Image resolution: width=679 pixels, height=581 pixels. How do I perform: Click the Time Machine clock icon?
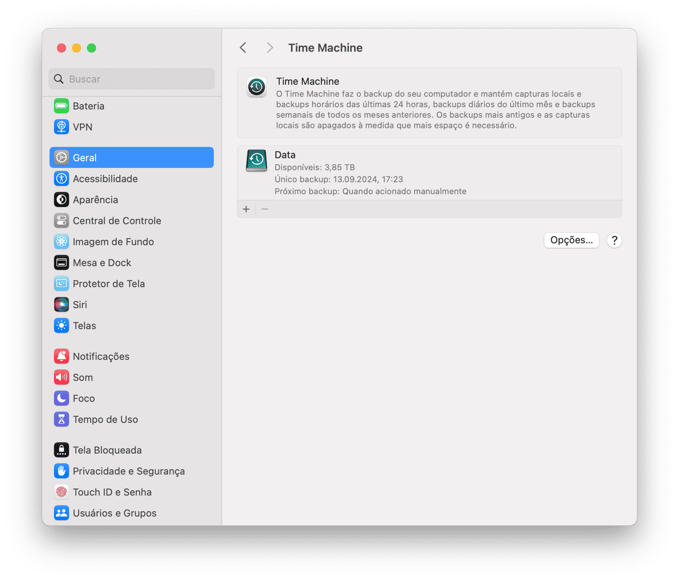pyautogui.click(x=256, y=87)
